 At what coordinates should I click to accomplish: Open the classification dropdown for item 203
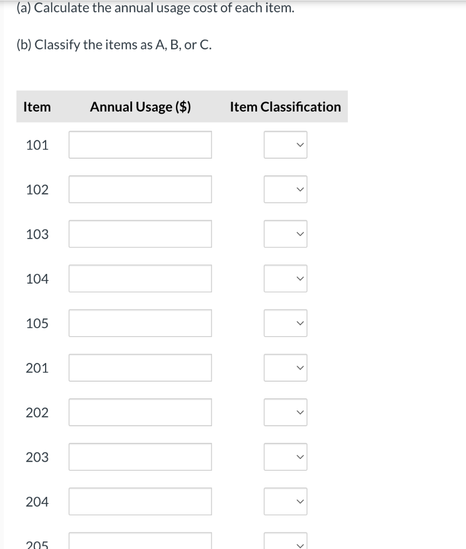coord(285,457)
